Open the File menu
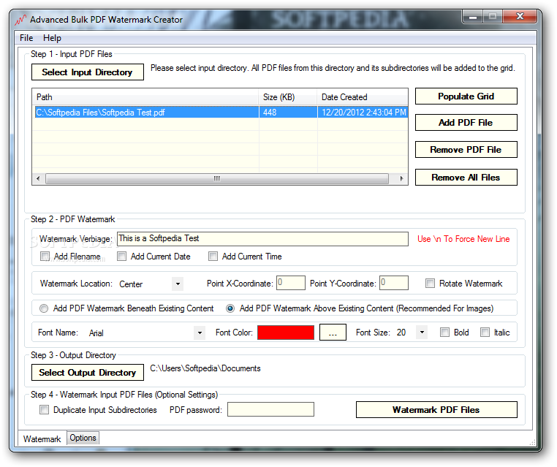The width and height of the screenshot is (557, 467). (x=26, y=38)
